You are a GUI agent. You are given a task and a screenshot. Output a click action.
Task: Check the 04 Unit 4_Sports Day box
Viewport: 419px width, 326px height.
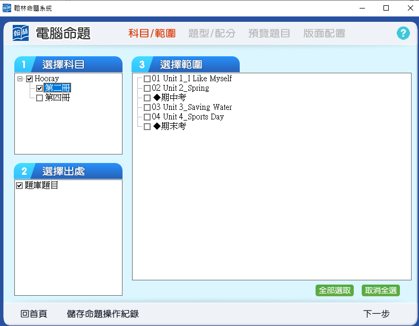[x=147, y=117]
